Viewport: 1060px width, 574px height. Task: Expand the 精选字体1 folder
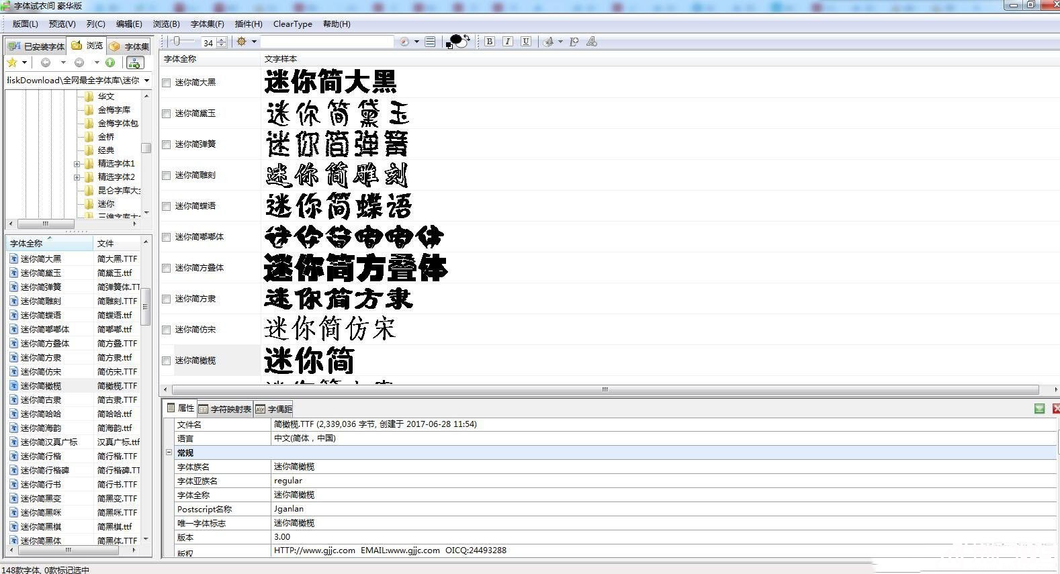pyautogui.click(x=77, y=164)
